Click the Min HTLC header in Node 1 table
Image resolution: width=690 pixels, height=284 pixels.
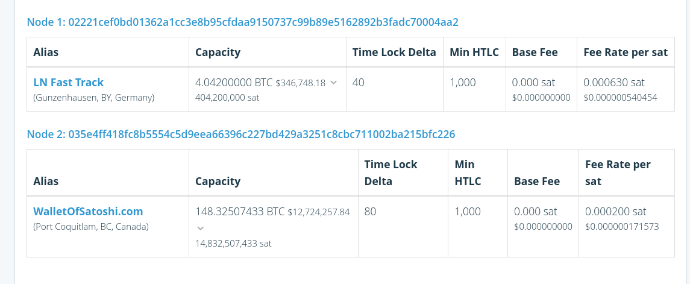[x=474, y=52]
